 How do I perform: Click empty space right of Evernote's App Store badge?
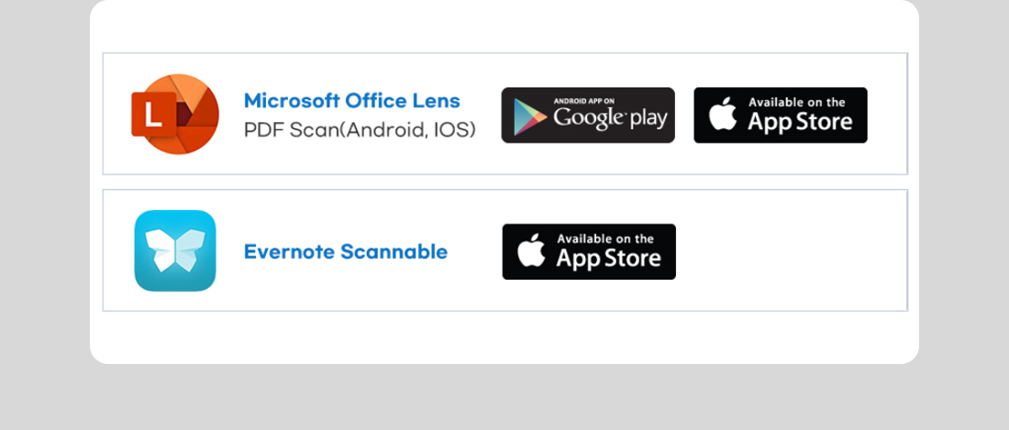(792, 252)
